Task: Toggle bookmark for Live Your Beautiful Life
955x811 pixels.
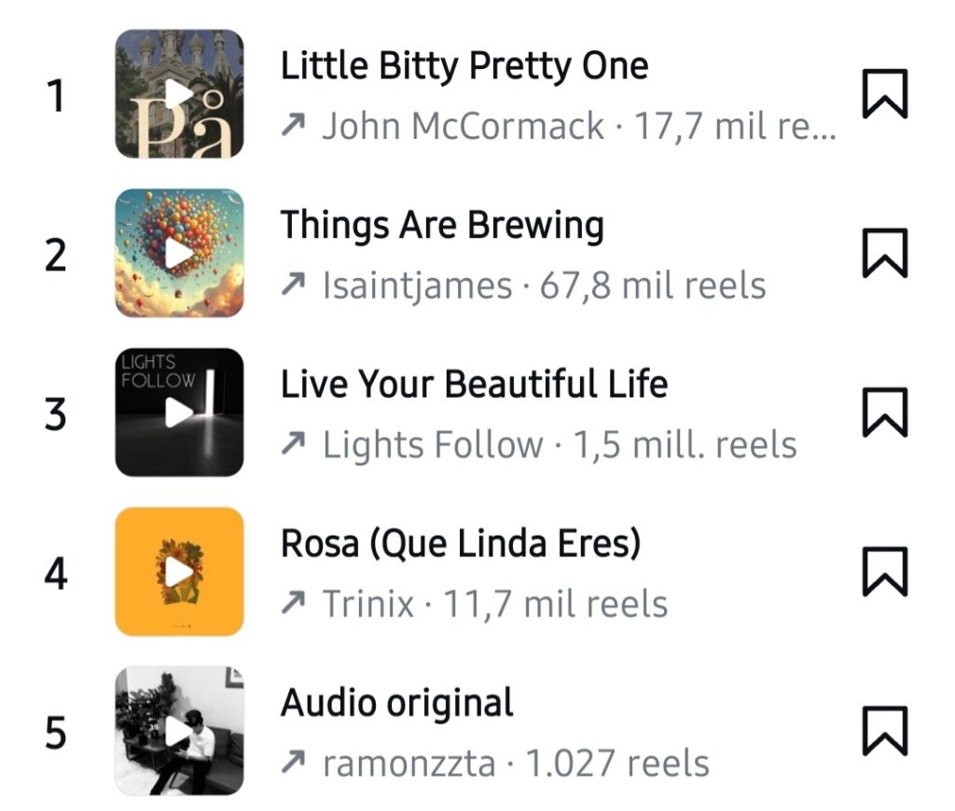Action: tap(884, 412)
